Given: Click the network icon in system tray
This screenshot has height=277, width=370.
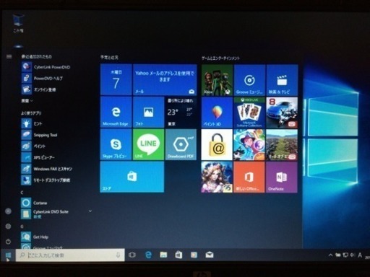Looking at the screenshot, I should tap(345, 255).
